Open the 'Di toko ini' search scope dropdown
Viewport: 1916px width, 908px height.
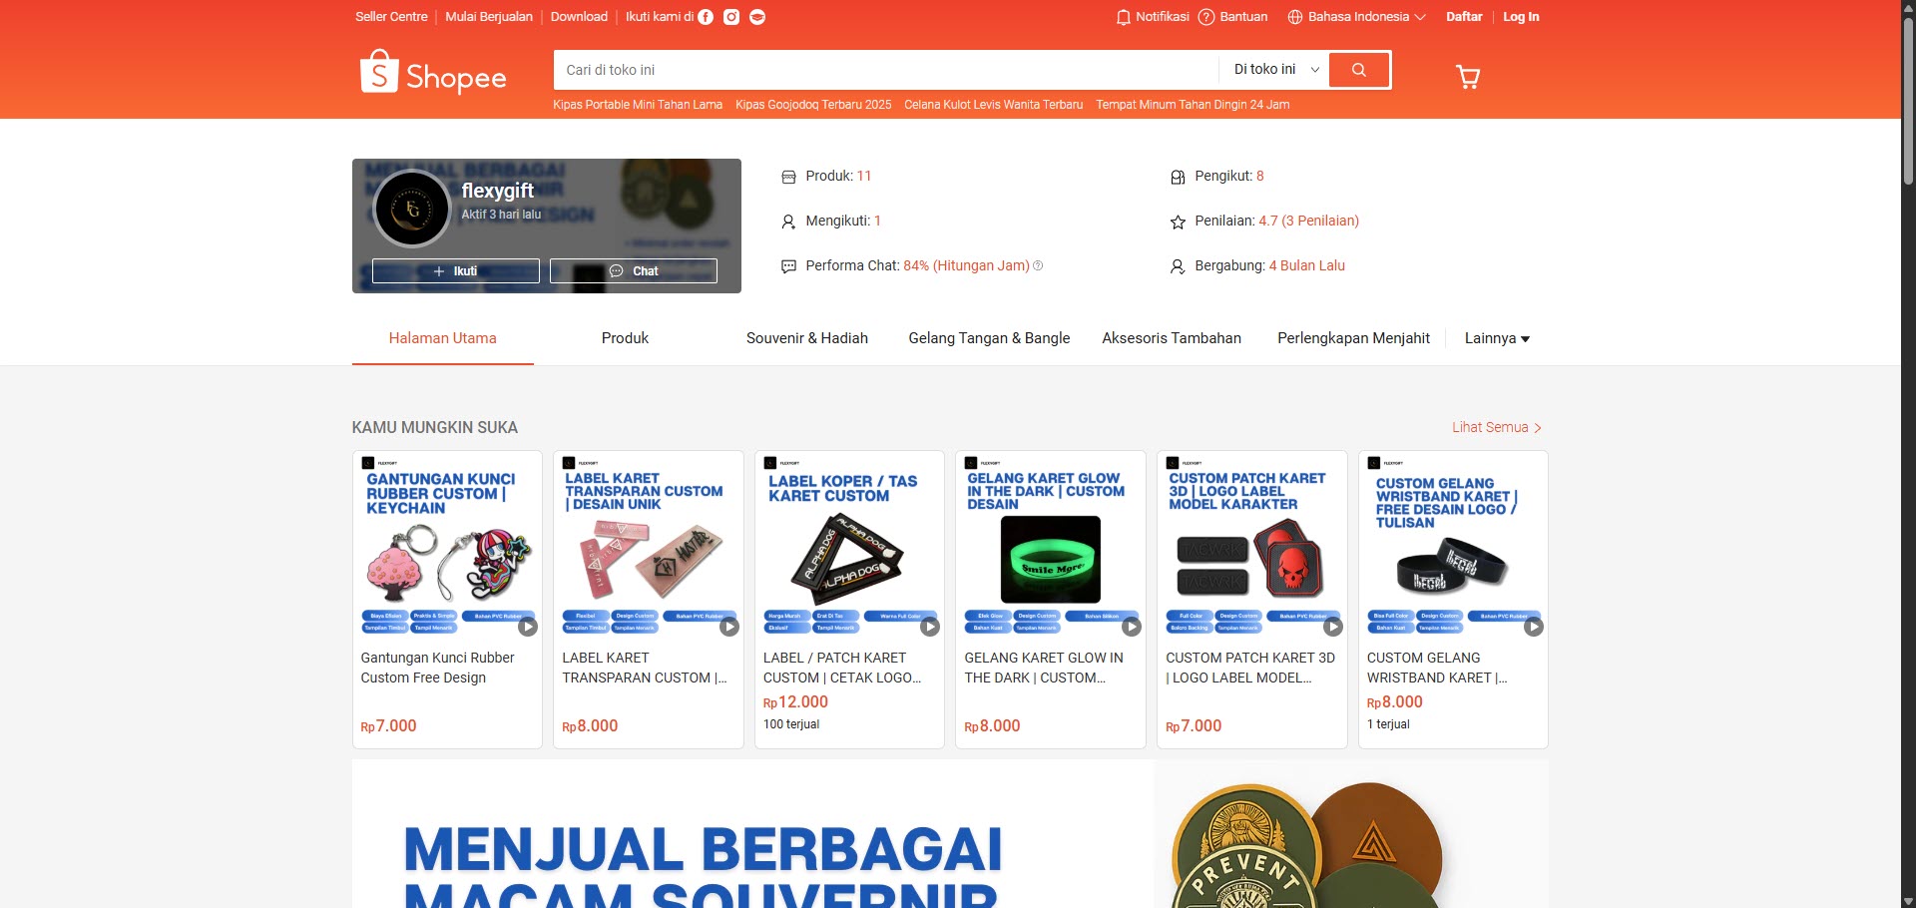1275,70
